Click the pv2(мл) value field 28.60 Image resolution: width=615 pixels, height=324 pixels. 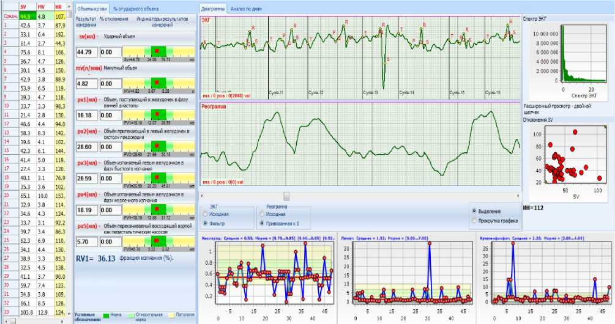[87, 147]
